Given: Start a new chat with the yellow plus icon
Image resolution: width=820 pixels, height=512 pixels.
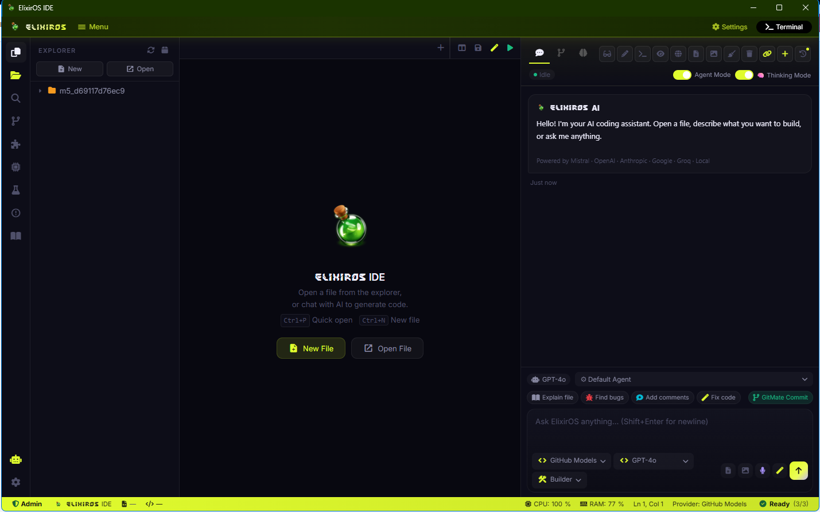Looking at the screenshot, I should tap(785, 54).
